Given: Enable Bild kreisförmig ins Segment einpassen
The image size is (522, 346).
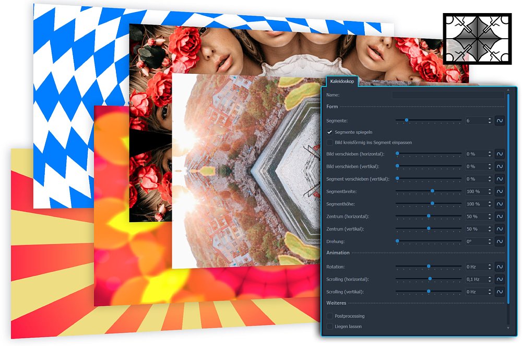Looking at the screenshot, I should point(329,142).
